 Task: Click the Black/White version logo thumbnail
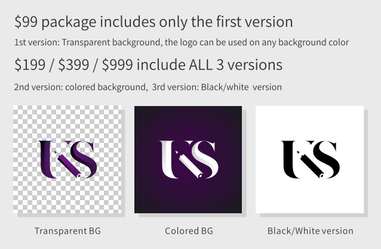[x=309, y=160]
